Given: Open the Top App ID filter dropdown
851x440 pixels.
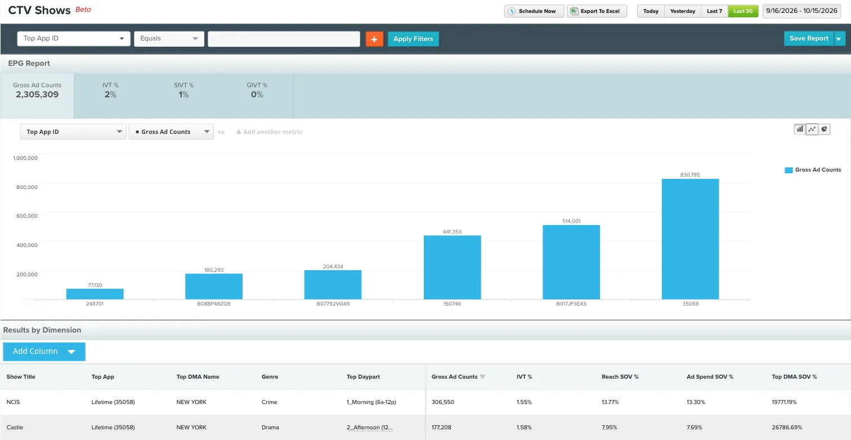Looking at the screenshot, I should click(74, 39).
